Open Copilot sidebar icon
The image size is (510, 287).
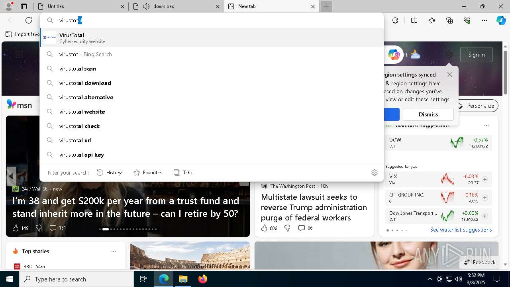[x=501, y=20]
